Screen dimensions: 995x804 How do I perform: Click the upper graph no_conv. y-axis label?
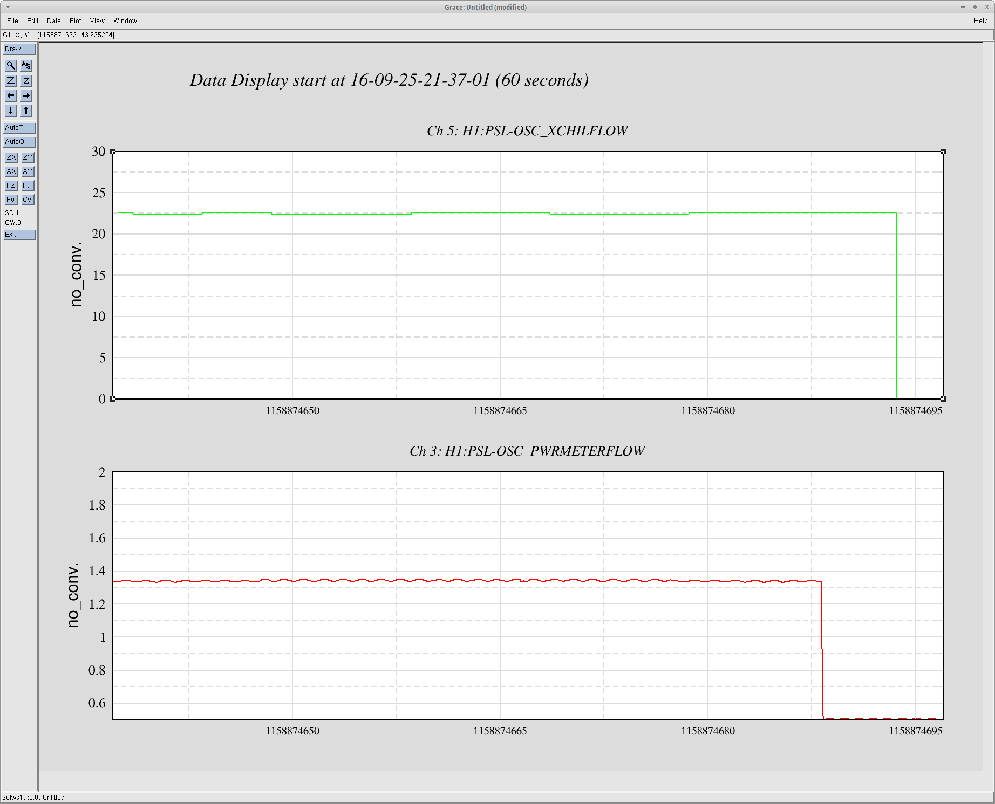point(76,274)
